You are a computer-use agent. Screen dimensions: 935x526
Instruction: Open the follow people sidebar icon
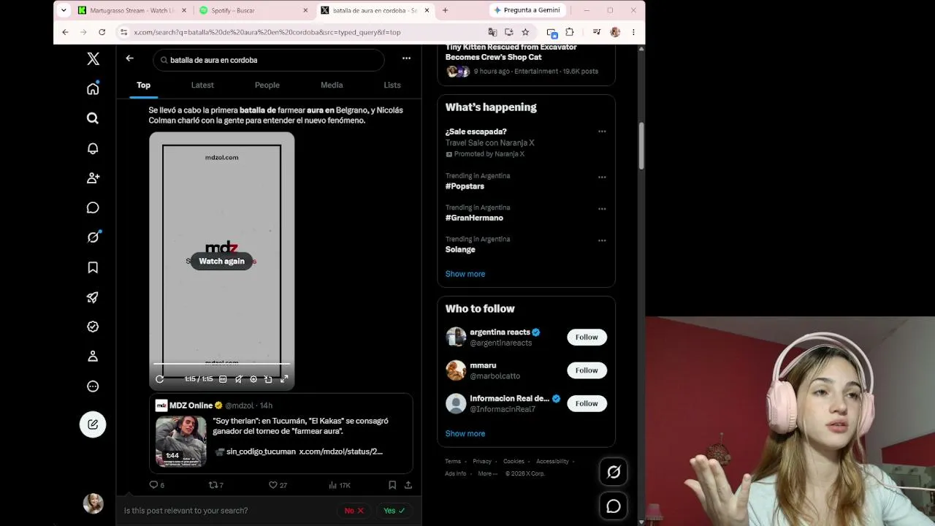[x=93, y=178]
